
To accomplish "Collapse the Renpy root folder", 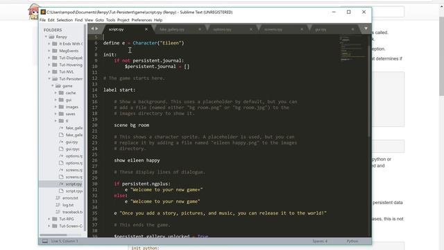I will click(x=46, y=37).
